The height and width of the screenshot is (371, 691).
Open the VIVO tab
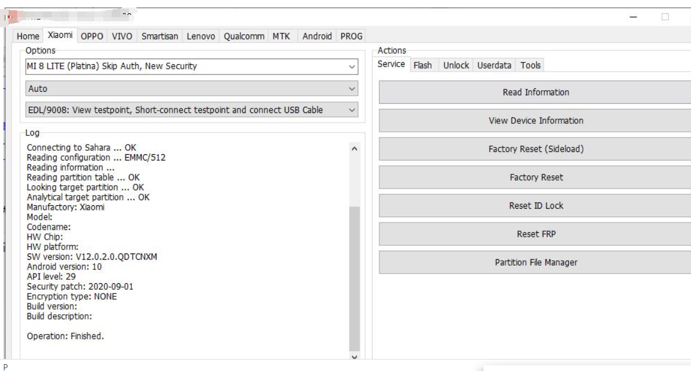pos(122,36)
